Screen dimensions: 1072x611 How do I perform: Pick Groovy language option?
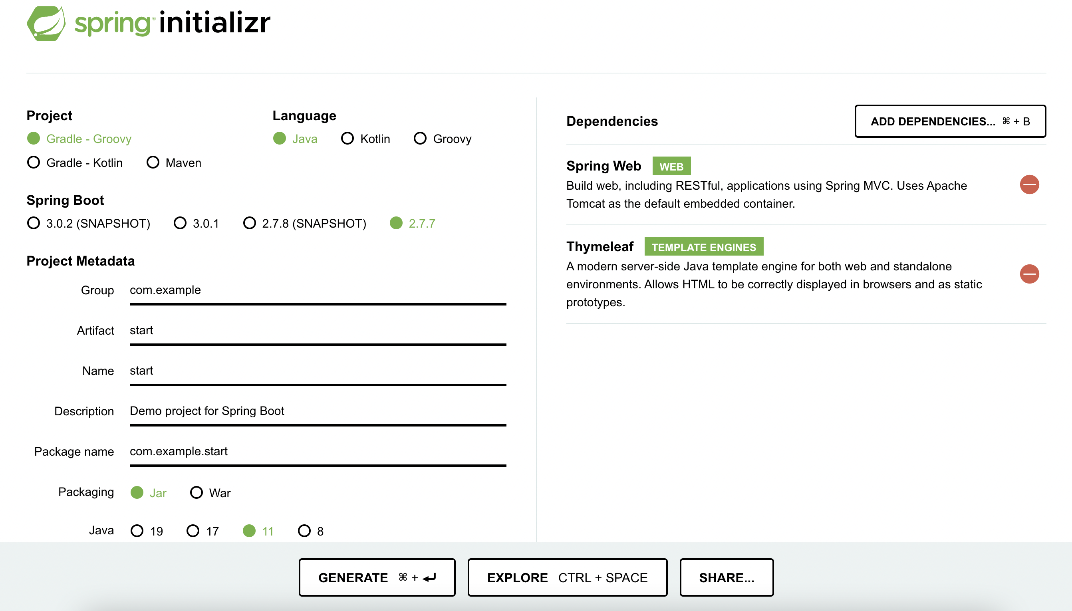443,139
